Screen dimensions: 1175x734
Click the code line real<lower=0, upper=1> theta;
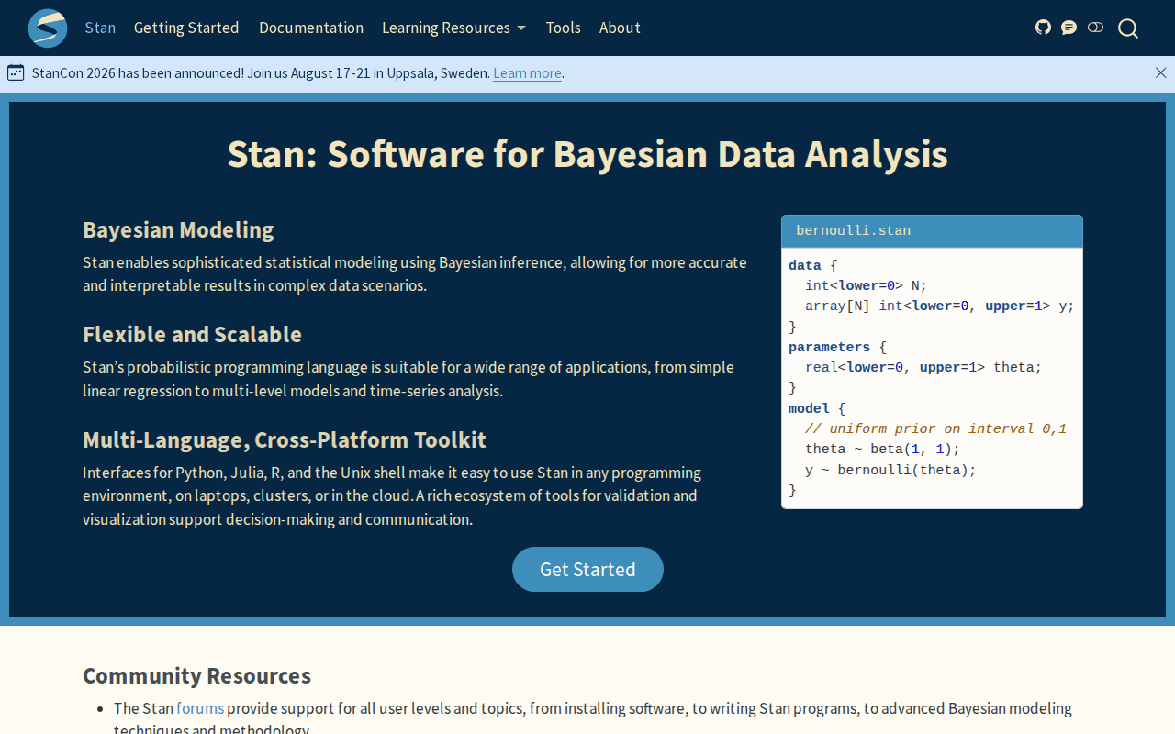click(x=923, y=367)
